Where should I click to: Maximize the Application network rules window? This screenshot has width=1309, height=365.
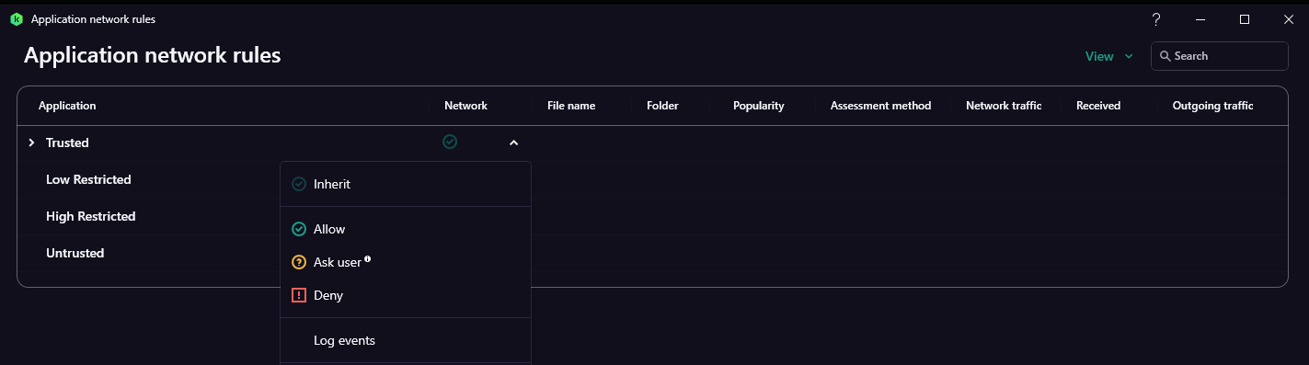click(1245, 19)
